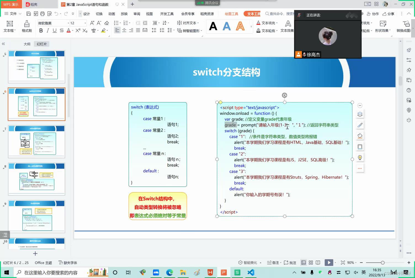Open the Animation (动画) ribbon tab
415x278 pixels.
click(111, 14)
